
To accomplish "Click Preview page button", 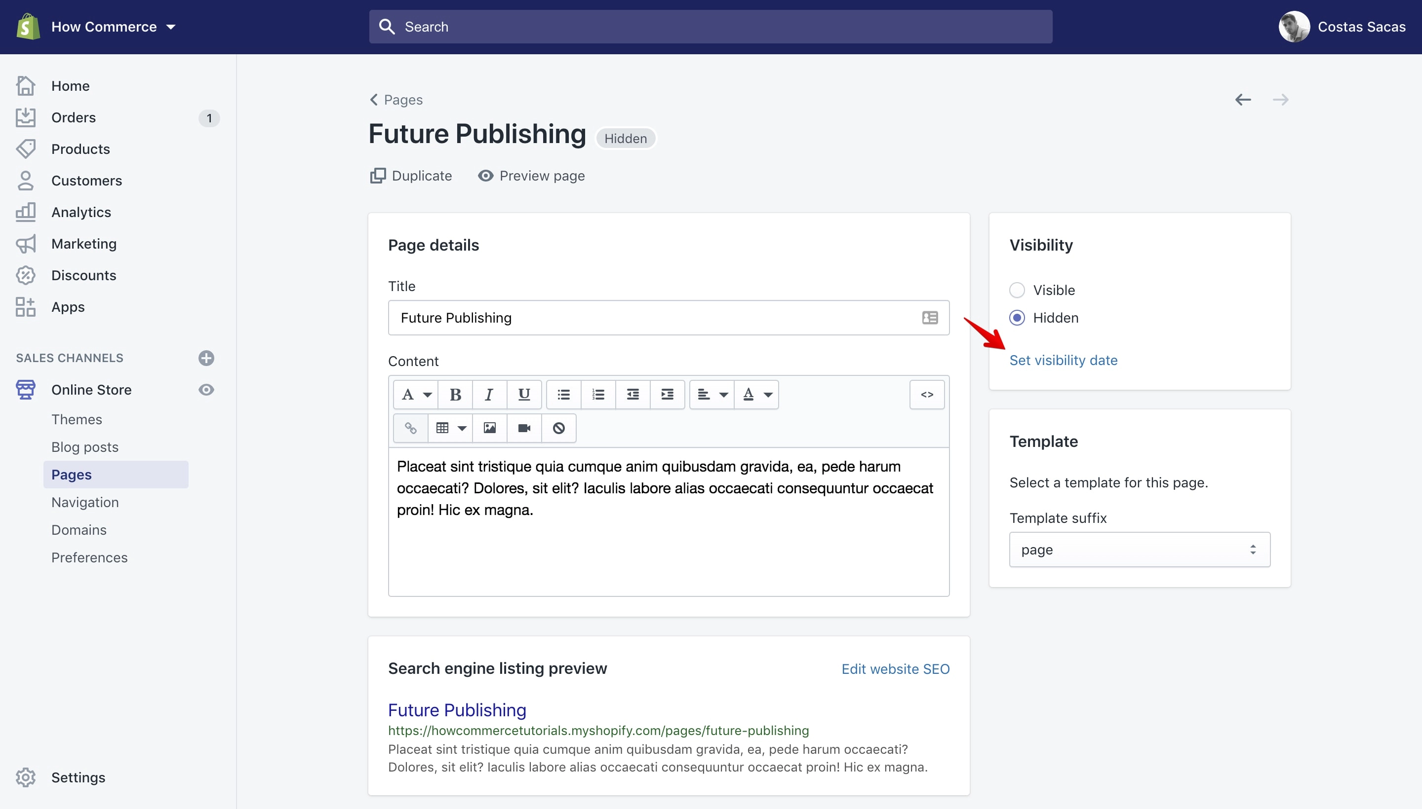I will coord(532,176).
